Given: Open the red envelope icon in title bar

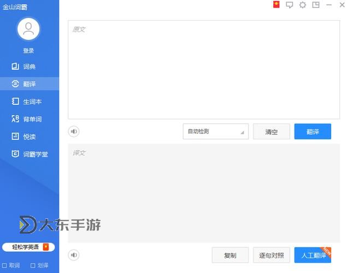Looking at the screenshot, I should coord(276,4).
